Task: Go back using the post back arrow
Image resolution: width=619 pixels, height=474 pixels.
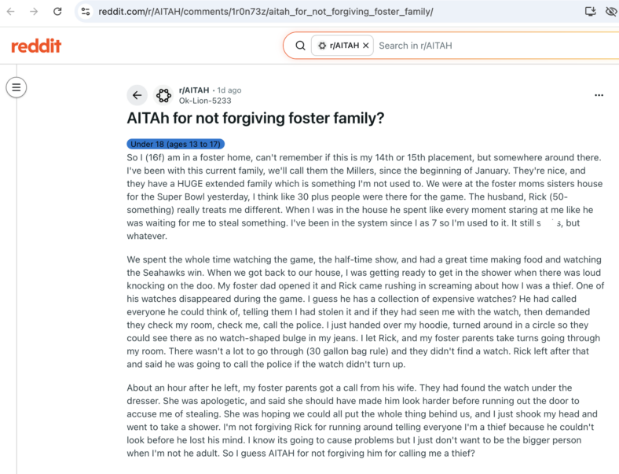Action: [x=137, y=95]
